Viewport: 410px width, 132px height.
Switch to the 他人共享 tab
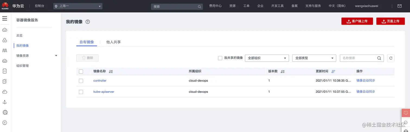pos(114,42)
